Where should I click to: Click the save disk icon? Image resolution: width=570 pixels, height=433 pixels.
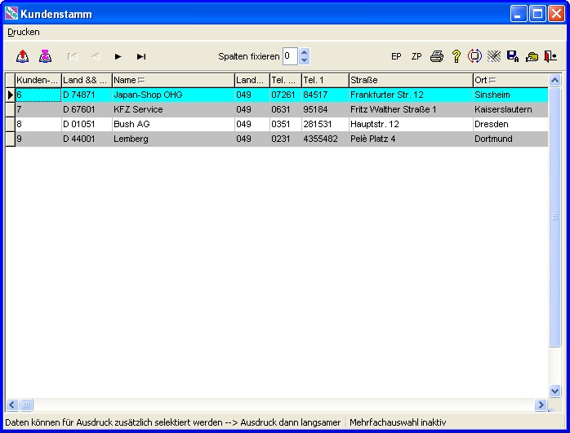(x=513, y=56)
